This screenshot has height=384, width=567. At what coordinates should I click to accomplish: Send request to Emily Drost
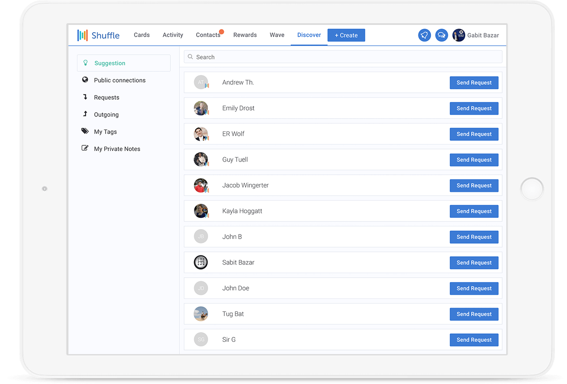474,108
